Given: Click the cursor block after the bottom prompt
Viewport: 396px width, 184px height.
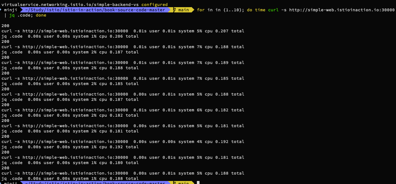Looking at the screenshot, I should 198,182.
